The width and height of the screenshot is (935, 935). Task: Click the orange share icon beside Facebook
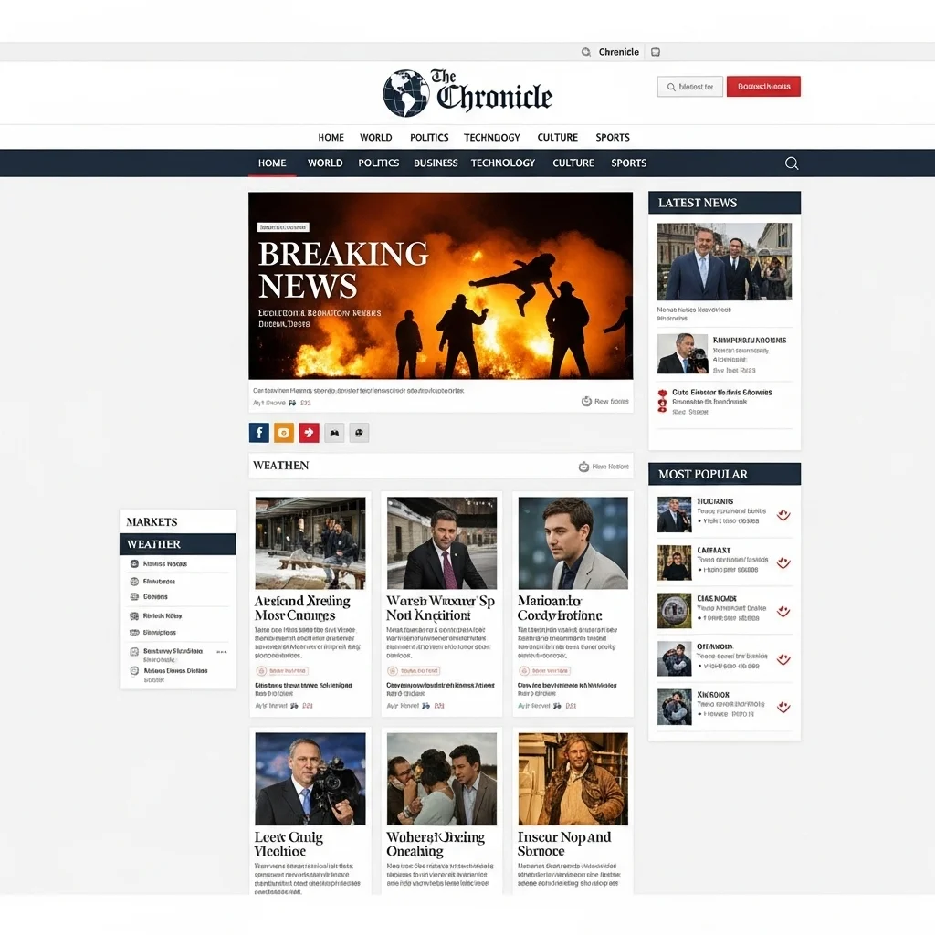(284, 433)
